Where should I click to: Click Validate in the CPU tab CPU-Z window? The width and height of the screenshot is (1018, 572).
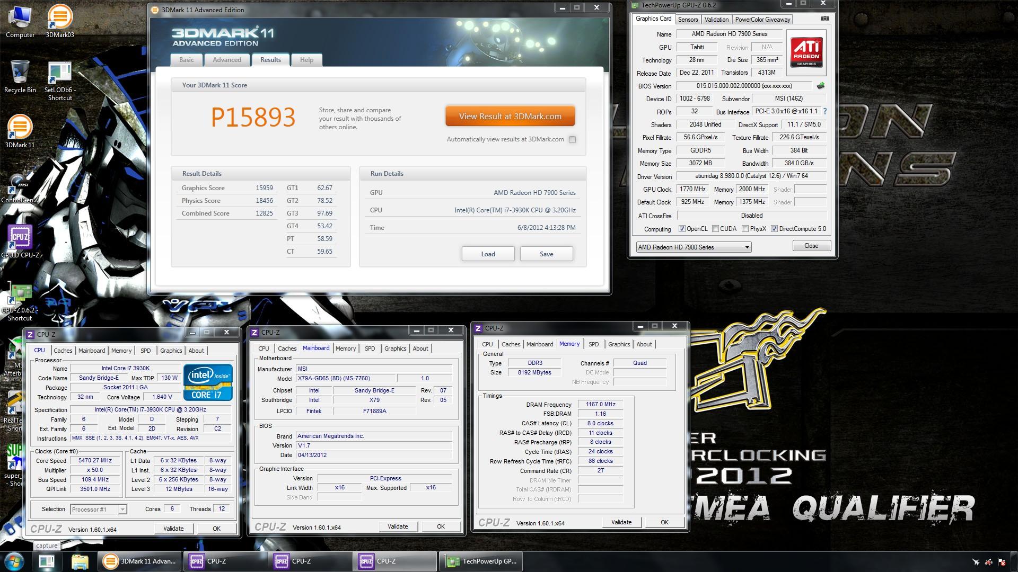173,529
